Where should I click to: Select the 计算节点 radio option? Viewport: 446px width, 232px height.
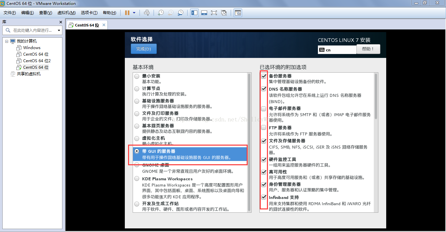[137, 89]
